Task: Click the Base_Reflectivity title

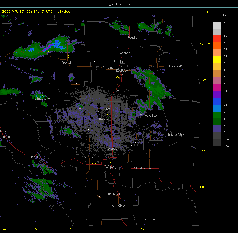Action: click(119, 4)
